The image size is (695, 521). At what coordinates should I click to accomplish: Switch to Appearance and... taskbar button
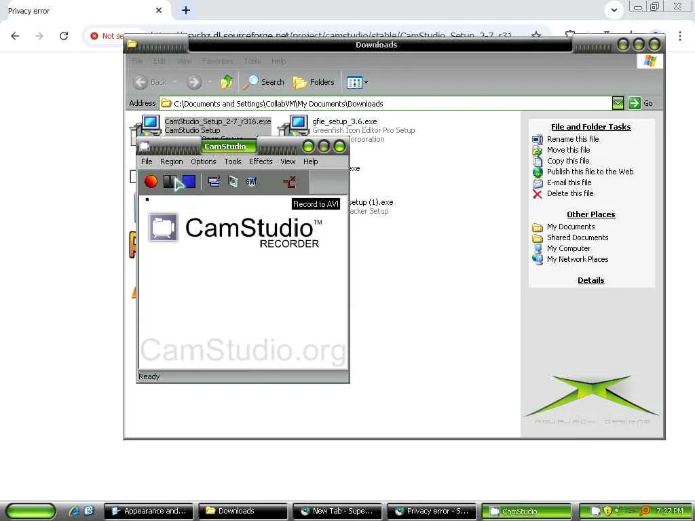click(x=149, y=512)
